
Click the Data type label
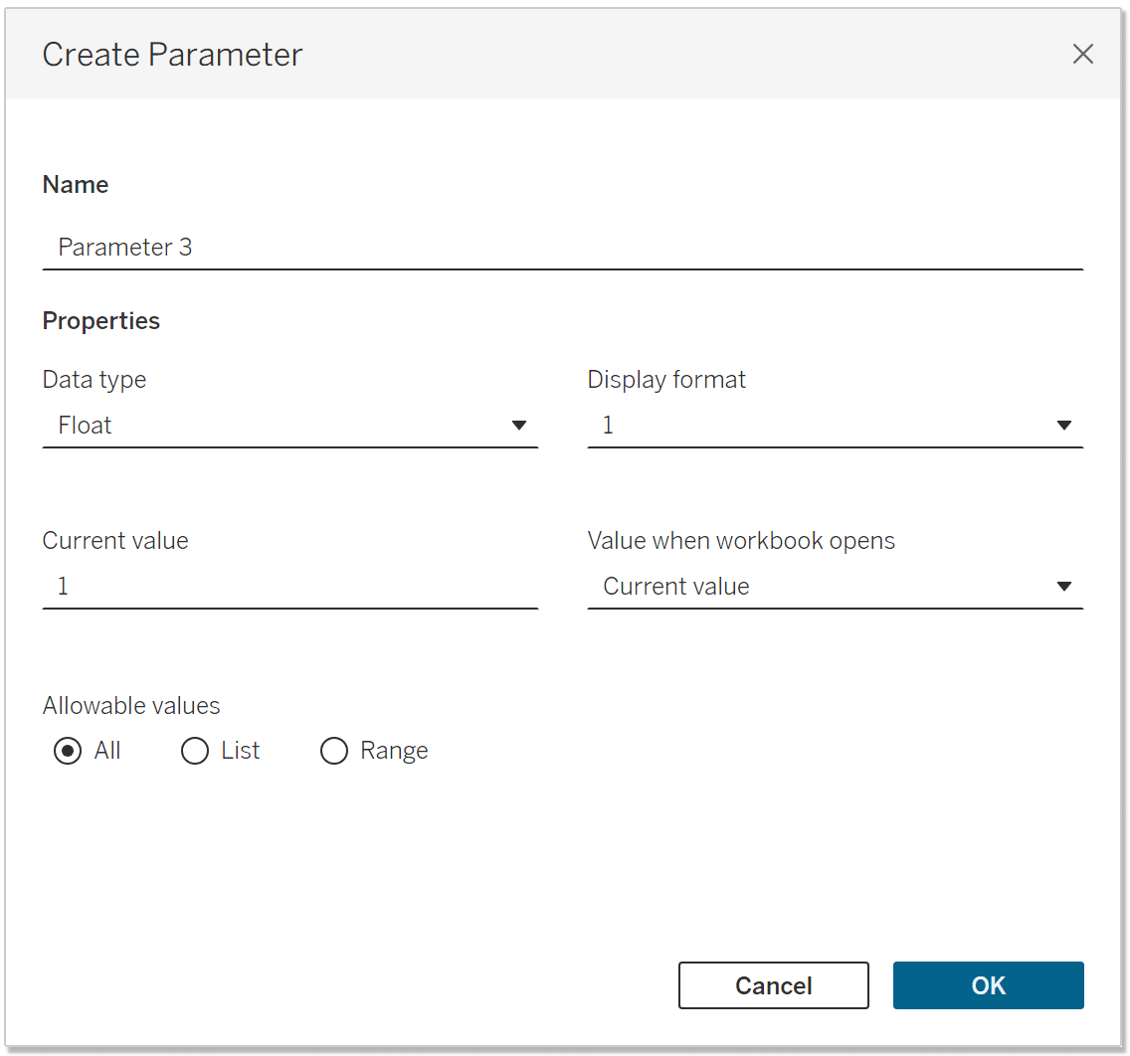[94, 380]
